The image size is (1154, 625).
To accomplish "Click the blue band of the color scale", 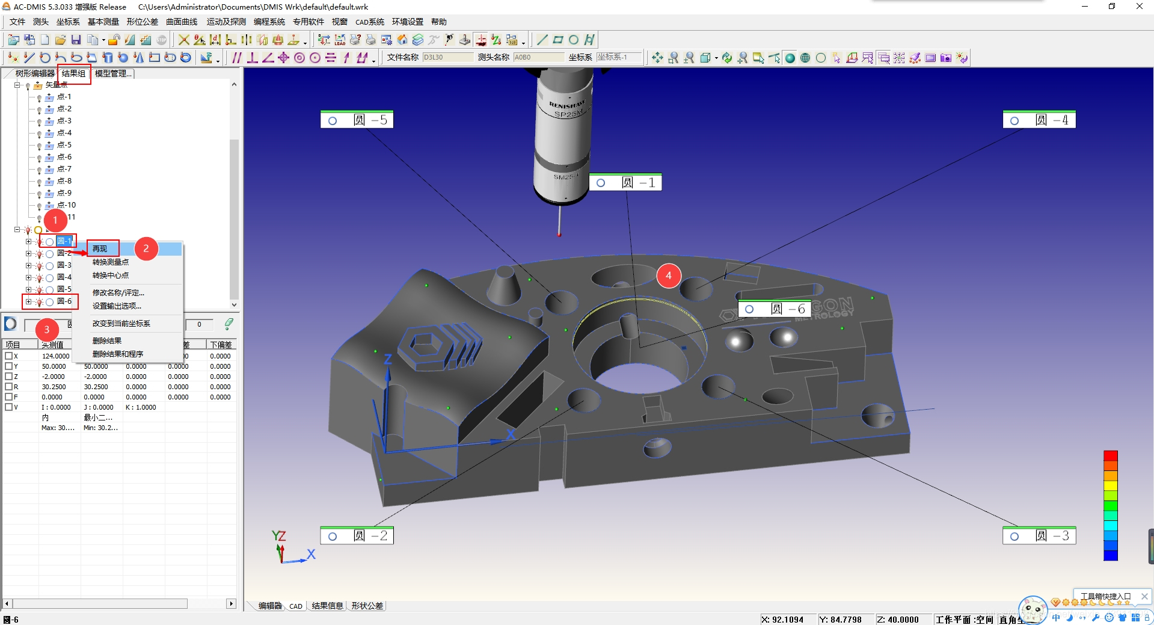I will [1111, 556].
